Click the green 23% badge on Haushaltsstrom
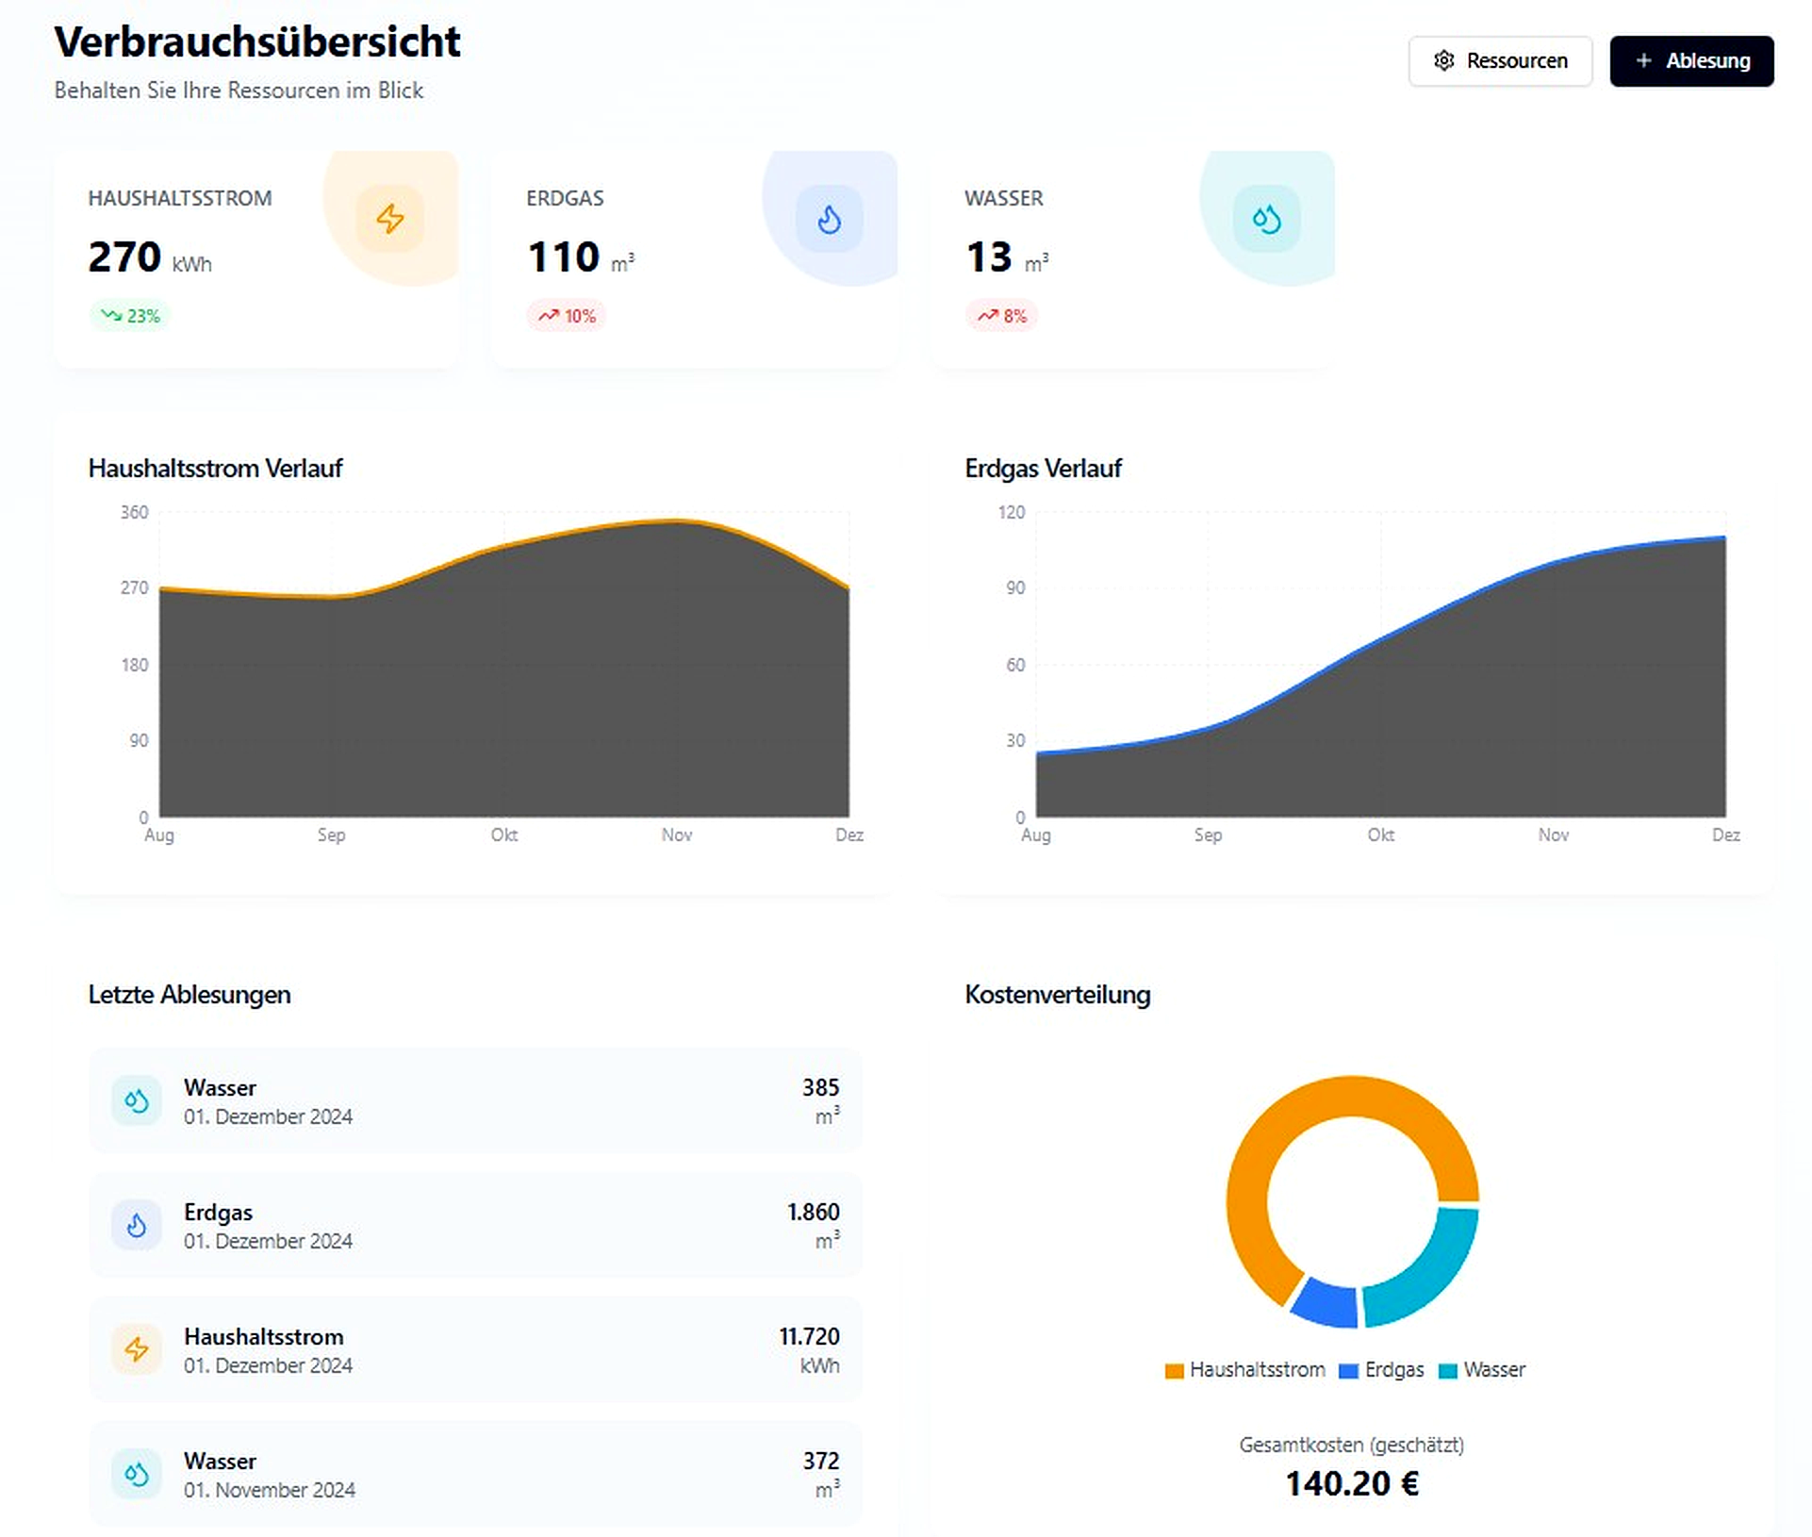The image size is (1812, 1537). click(130, 316)
